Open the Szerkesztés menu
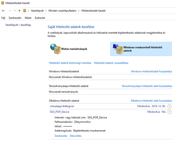The height and width of the screenshot is (142, 177). [15, 18]
